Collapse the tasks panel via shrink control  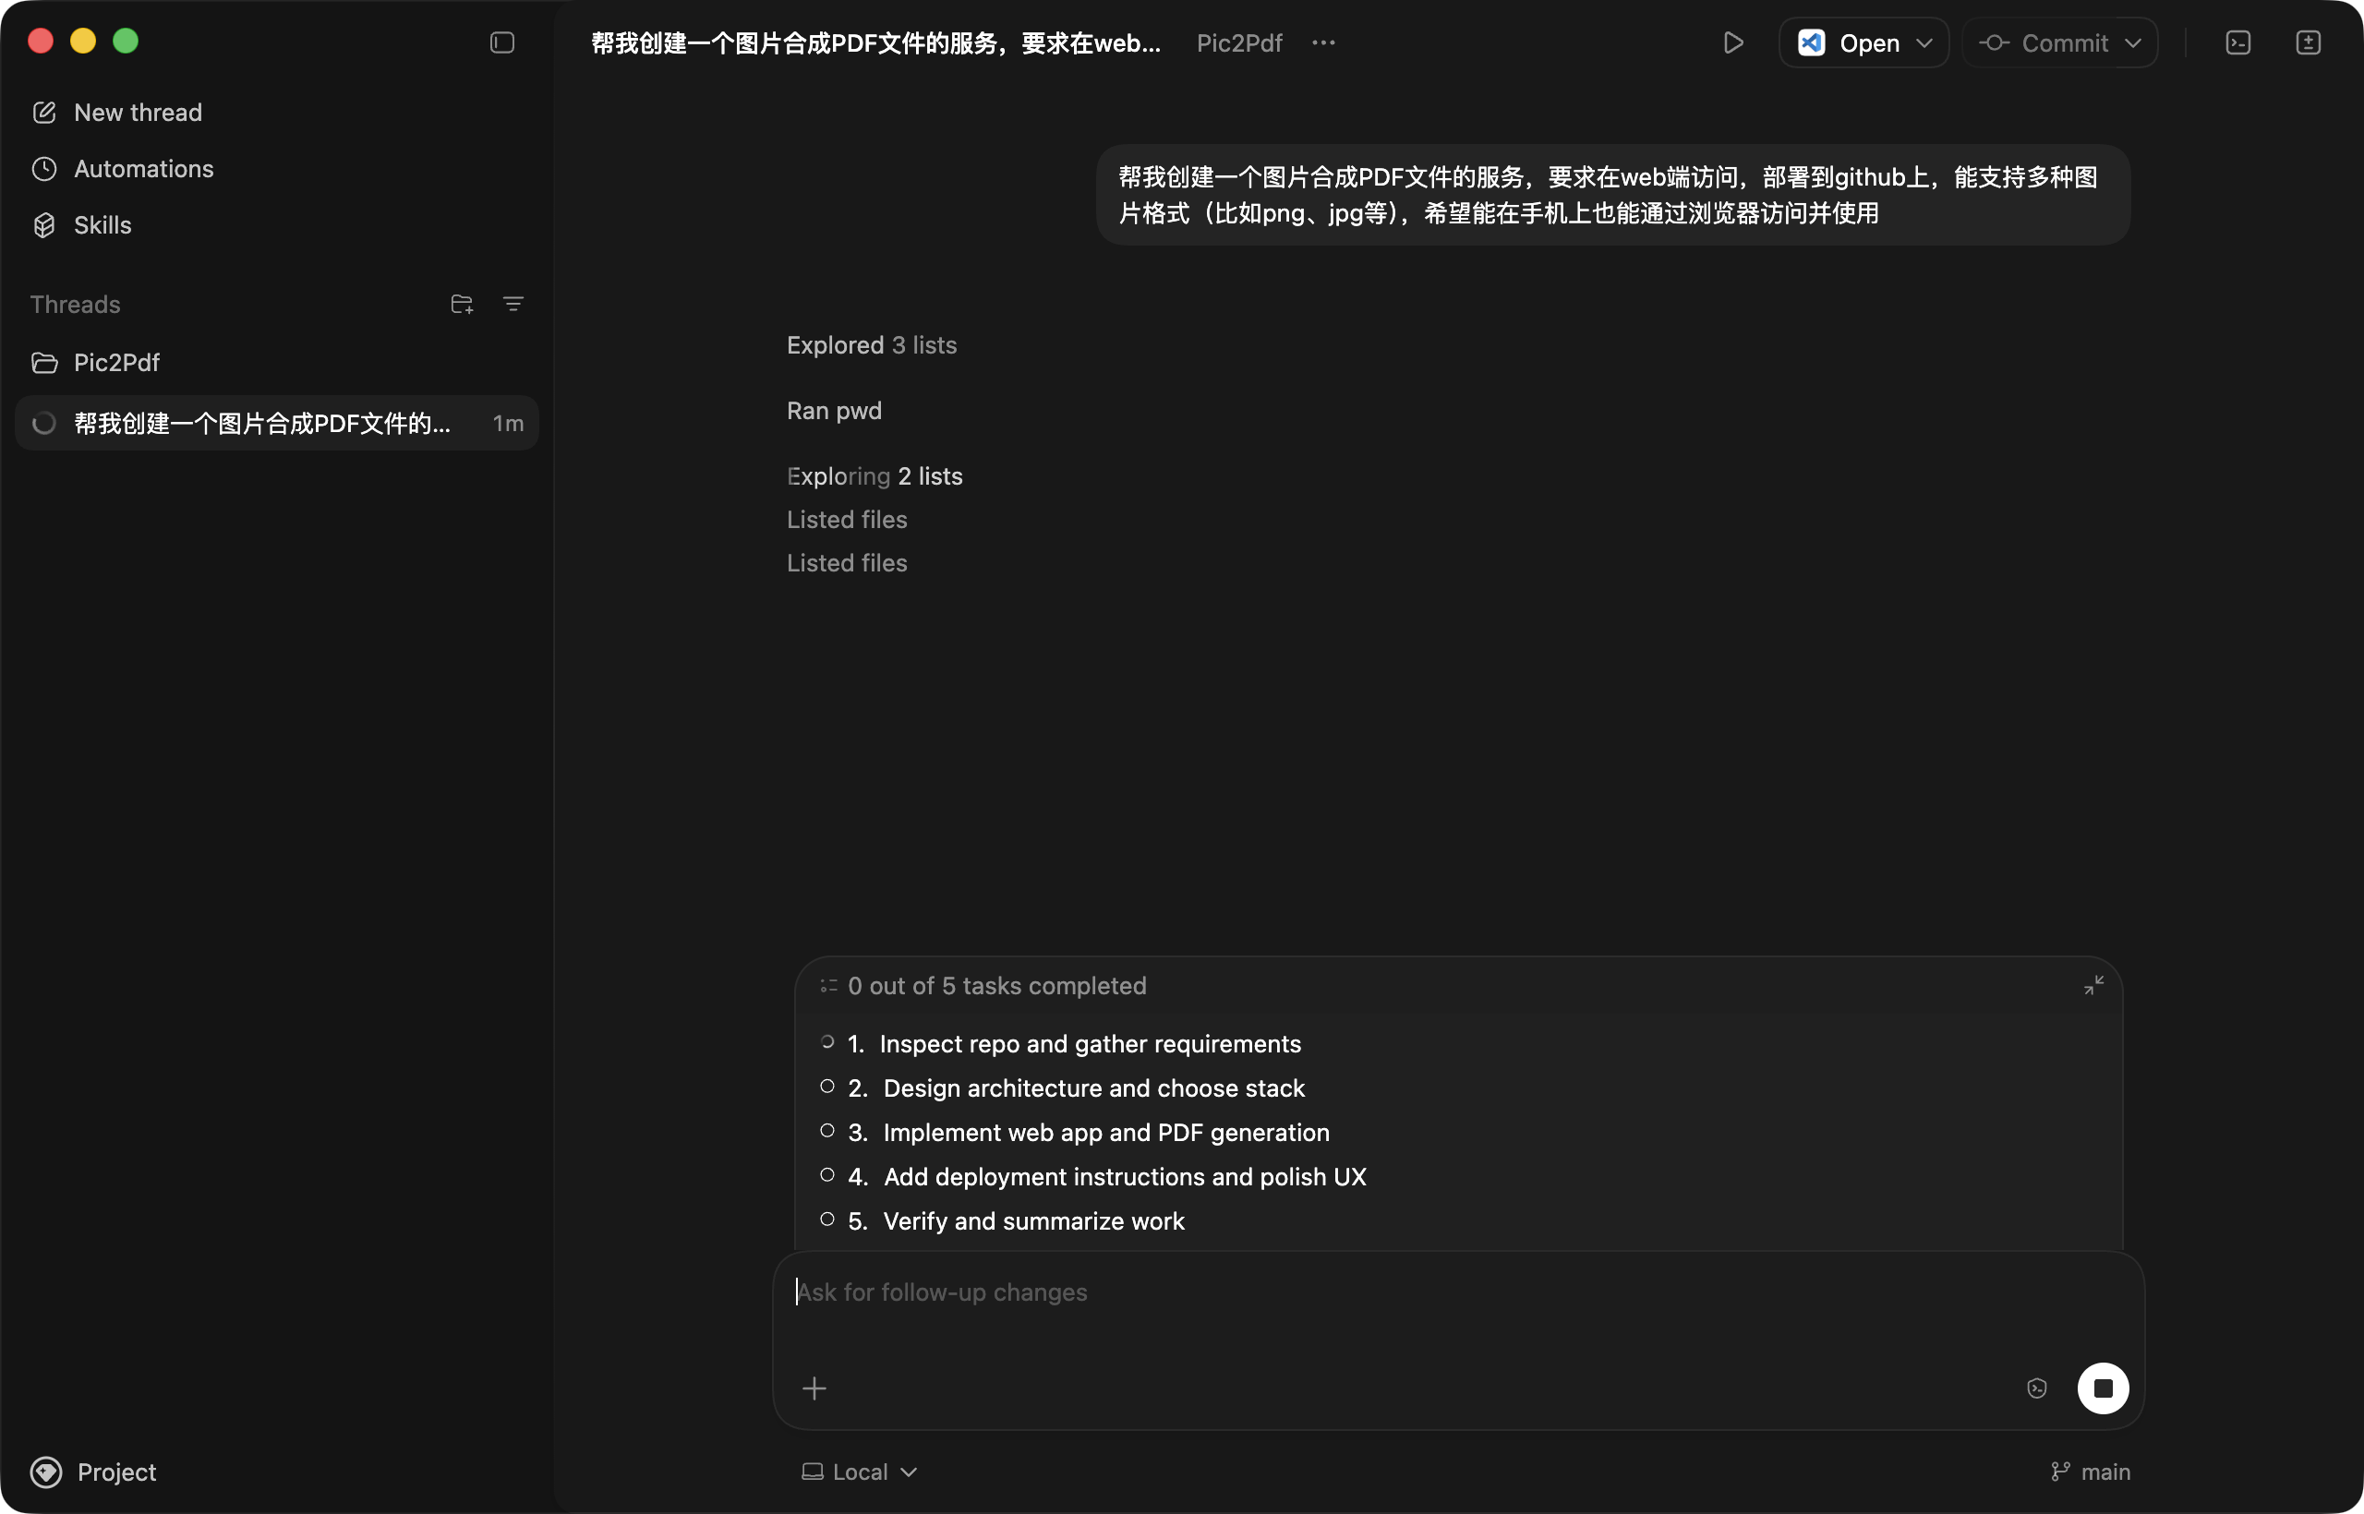point(2093,985)
